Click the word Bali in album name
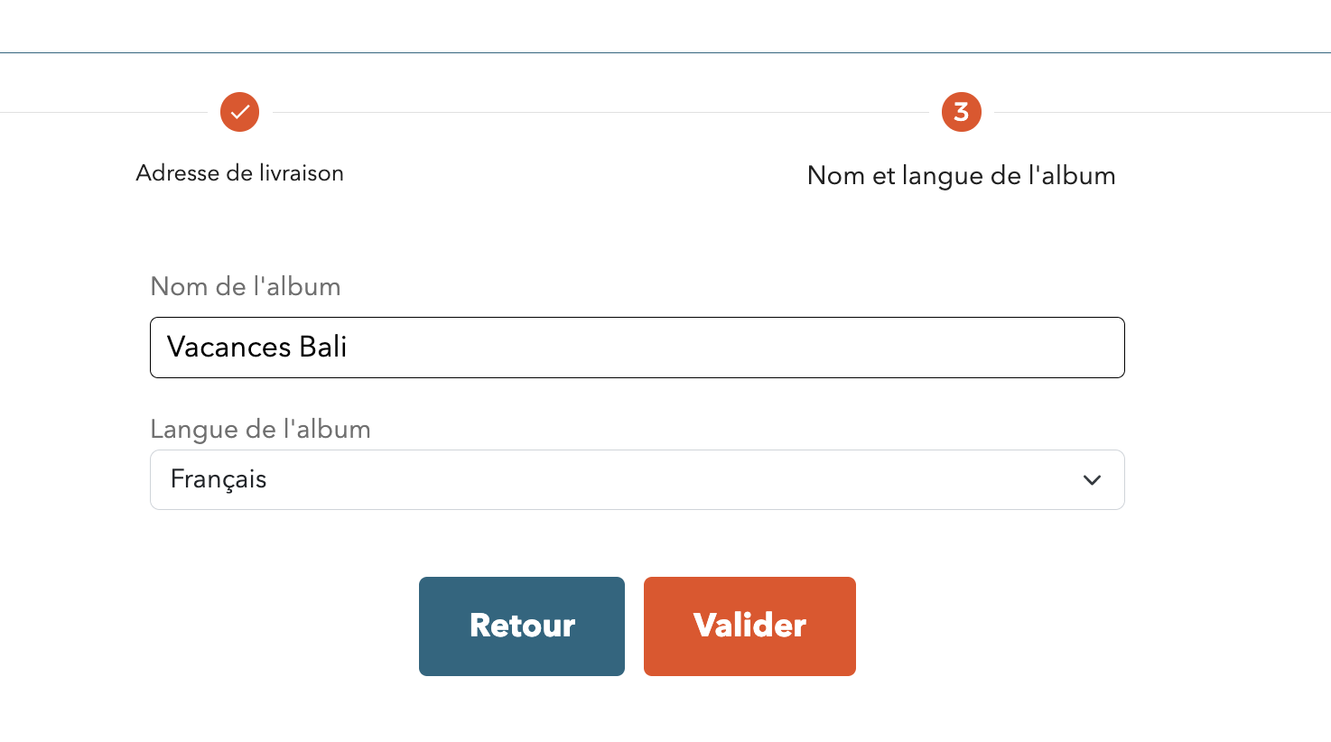This screenshot has width=1331, height=742. coord(323,348)
